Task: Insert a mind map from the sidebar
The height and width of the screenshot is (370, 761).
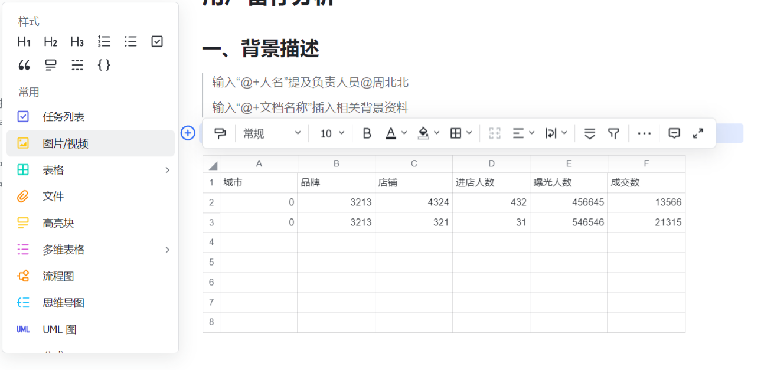Action: pos(64,302)
